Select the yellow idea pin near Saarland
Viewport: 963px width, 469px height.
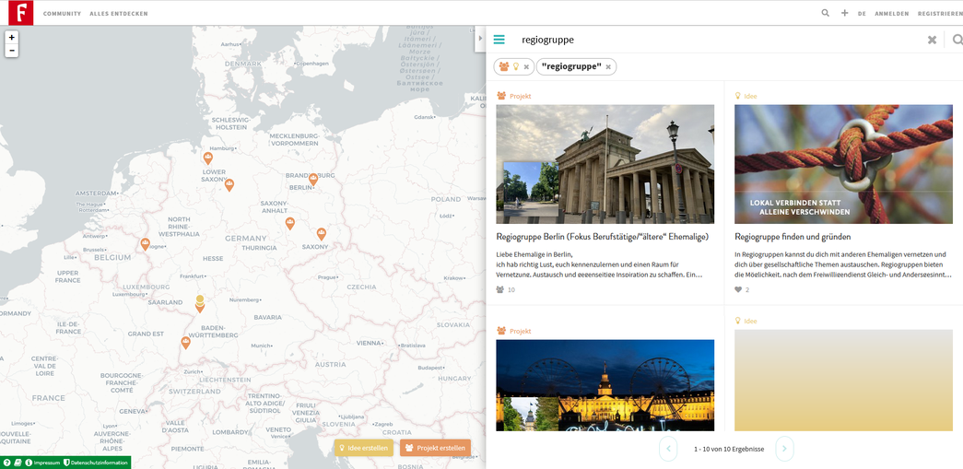(x=200, y=299)
